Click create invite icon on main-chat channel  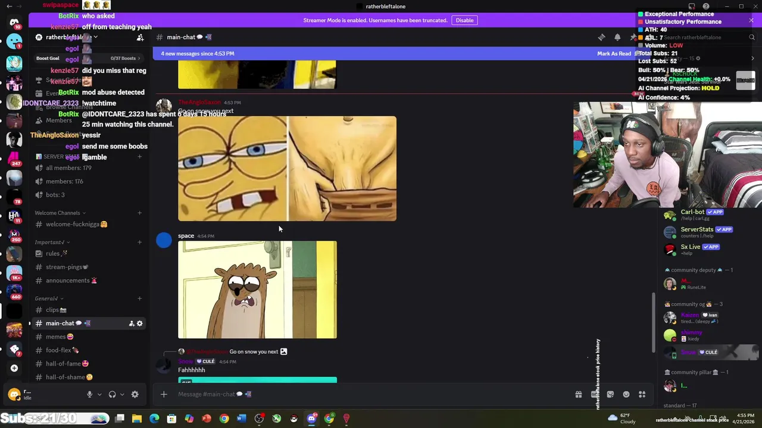[132, 323]
